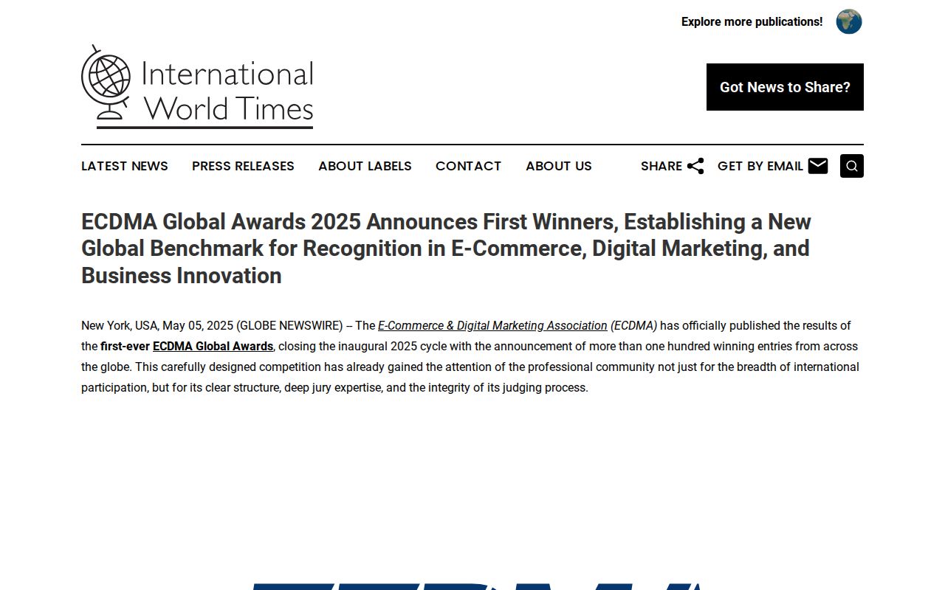The height and width of the screenshot is (590, 945).
Task: Open the ABOUT US section
Action: (559, 166)
